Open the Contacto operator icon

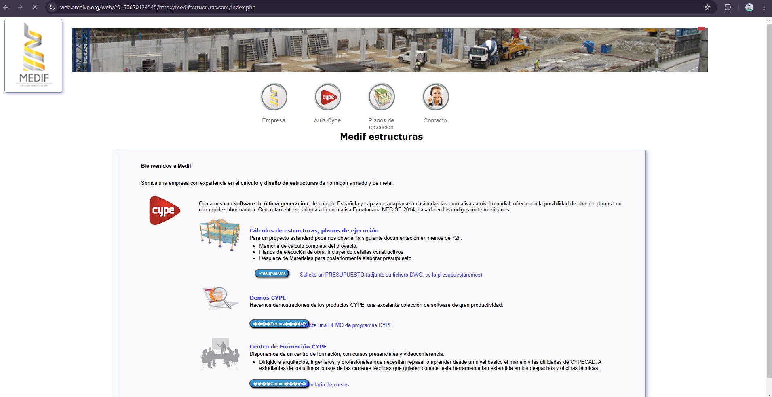click(435, 97)
